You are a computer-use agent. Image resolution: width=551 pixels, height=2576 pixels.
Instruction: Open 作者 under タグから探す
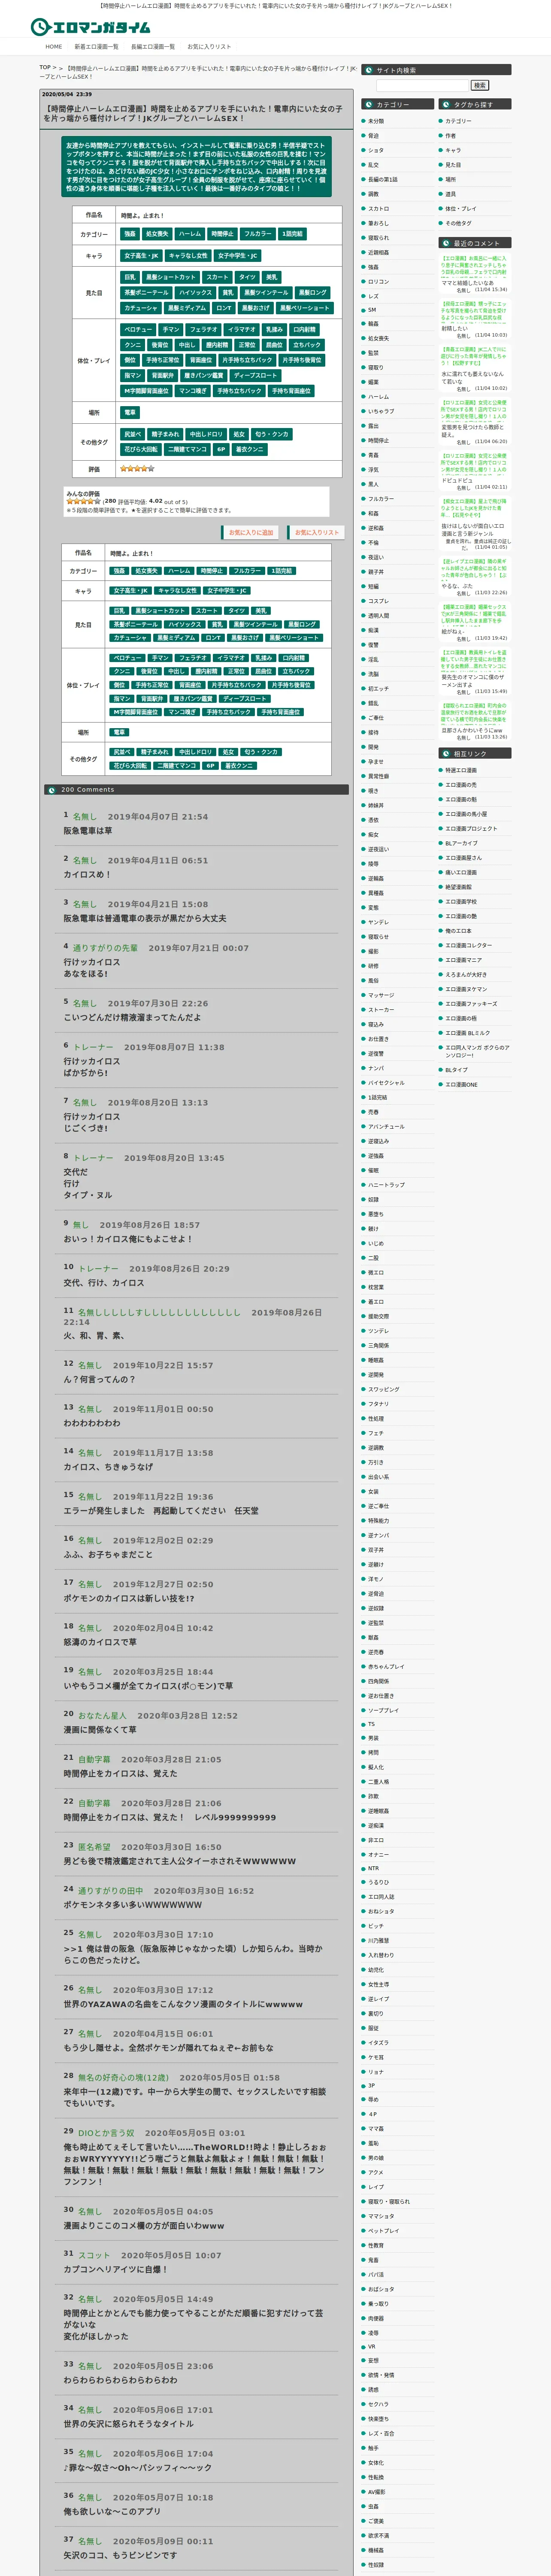pyautogui.click(x=451, y=136)
